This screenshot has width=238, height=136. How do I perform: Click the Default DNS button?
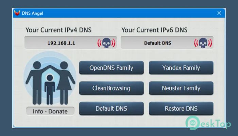[x=112, y=108]
